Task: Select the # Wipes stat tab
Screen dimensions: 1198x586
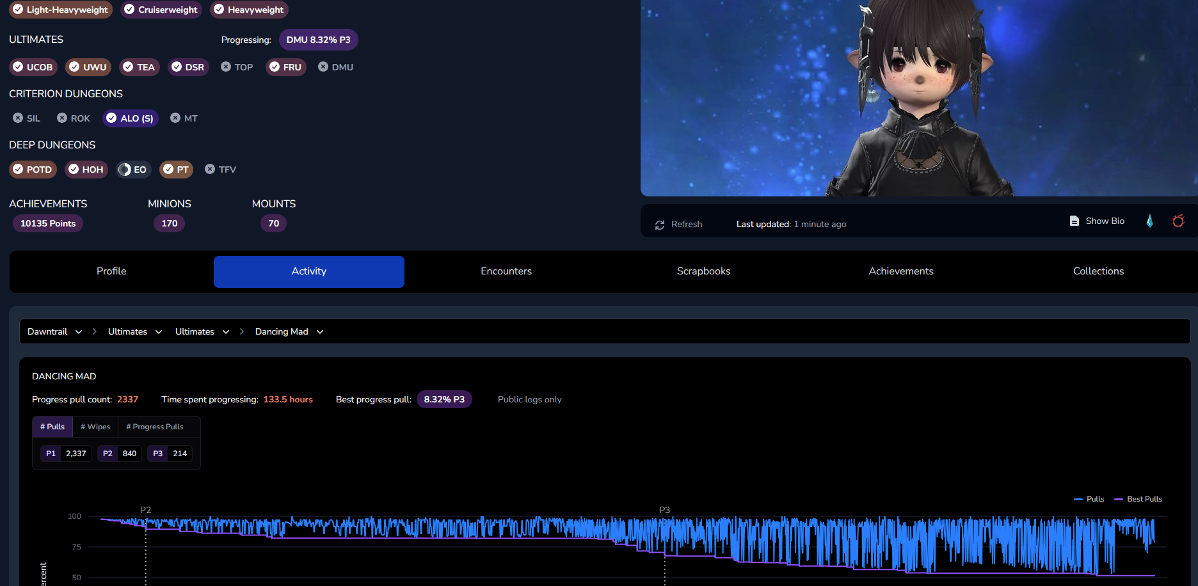Action: [95, 427]
